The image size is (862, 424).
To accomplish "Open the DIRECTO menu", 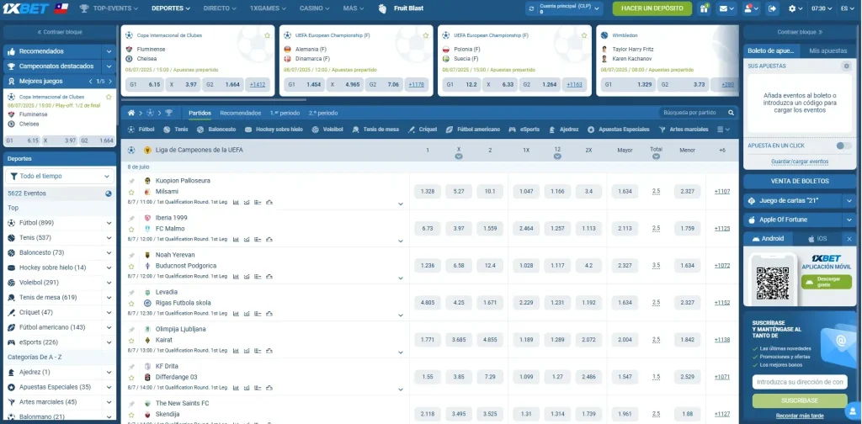I will pyautogui.click(x=220, y=8).
